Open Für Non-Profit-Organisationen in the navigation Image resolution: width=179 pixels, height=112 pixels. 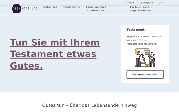click(140, 9)
